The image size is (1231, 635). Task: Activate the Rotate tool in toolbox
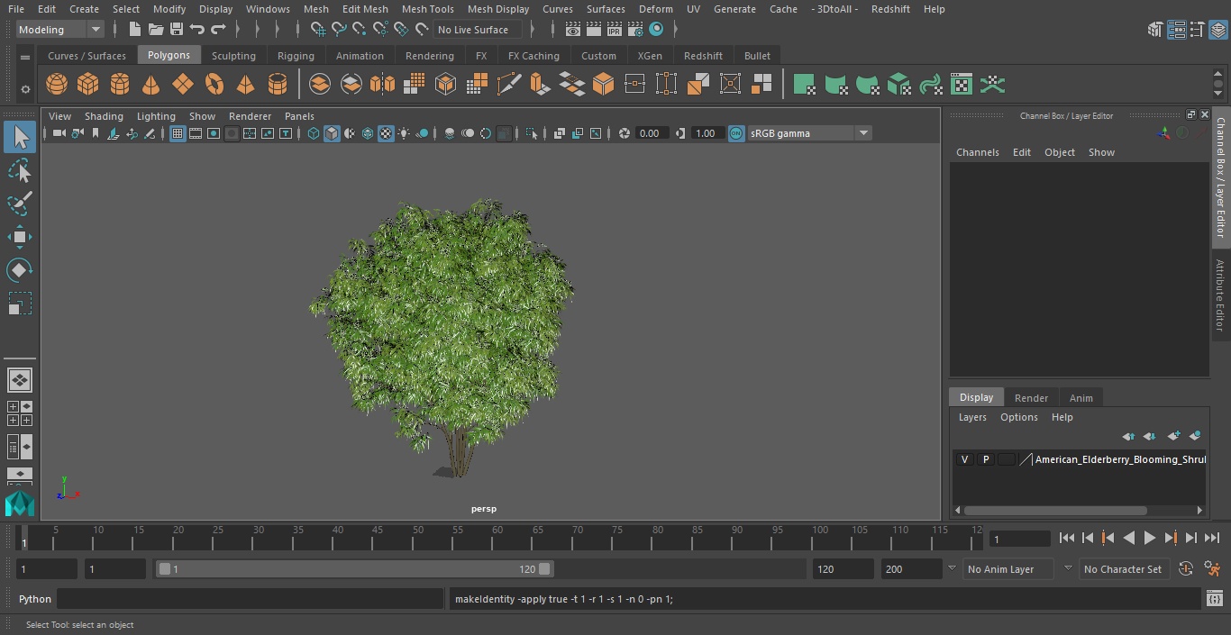click(x=20, y=270)
